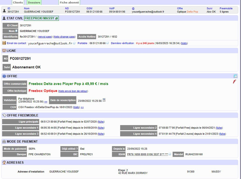Click the BIC value FPELFR21
Screen dimensions: 241x179
point(86,154)
